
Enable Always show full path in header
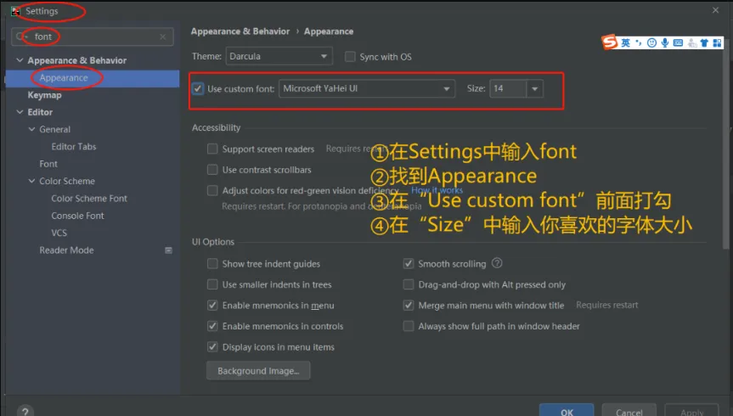(x=408, y=326)
